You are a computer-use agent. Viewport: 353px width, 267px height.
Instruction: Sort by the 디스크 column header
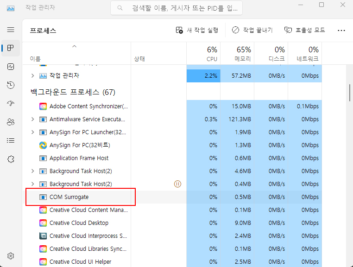[x=271, y=53]
